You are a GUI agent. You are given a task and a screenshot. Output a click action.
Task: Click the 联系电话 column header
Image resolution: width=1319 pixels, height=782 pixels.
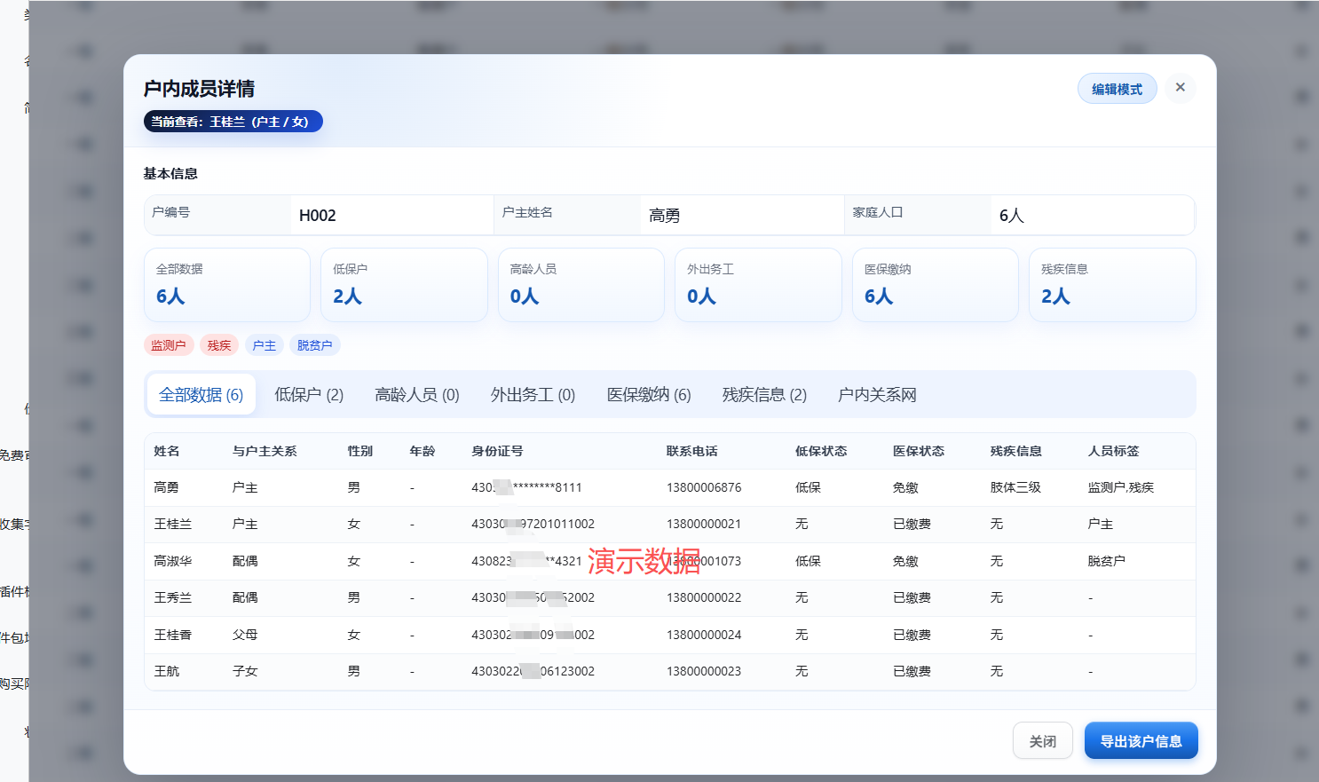pyautogui.click(x=692, y=451)
